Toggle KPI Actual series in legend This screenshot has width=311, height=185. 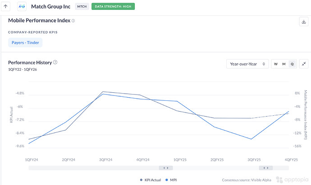tap(150, 180)
